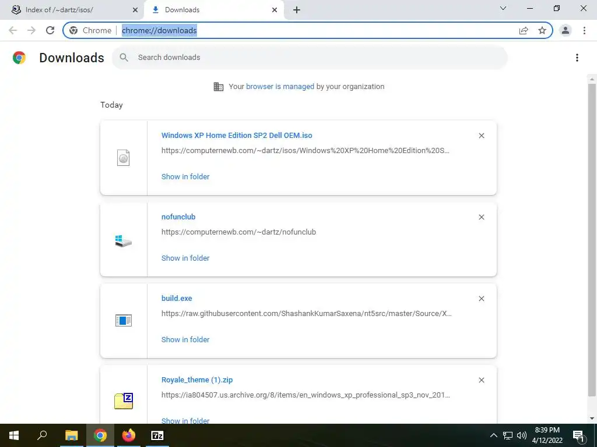Remove Royale_theme (1).zip from list
Image resolution: width=597 pixels, height=447 pixels.
point(481,380)
